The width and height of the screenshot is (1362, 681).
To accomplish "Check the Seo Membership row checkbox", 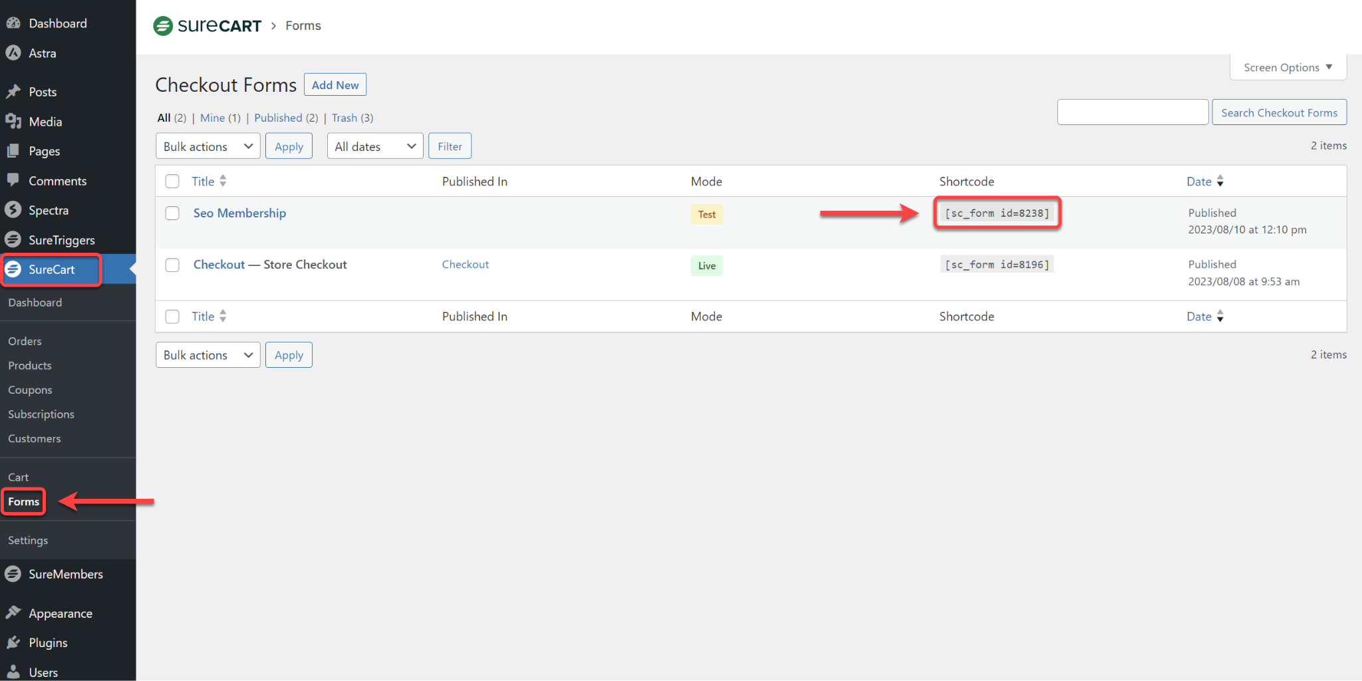I will [172, 213].
